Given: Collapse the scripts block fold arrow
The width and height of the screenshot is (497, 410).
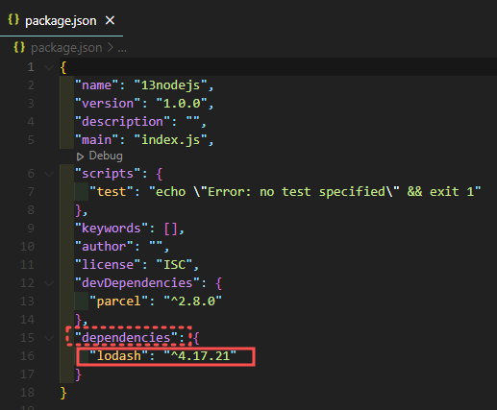Looking at the screenshot, I should tap(49, 174).
